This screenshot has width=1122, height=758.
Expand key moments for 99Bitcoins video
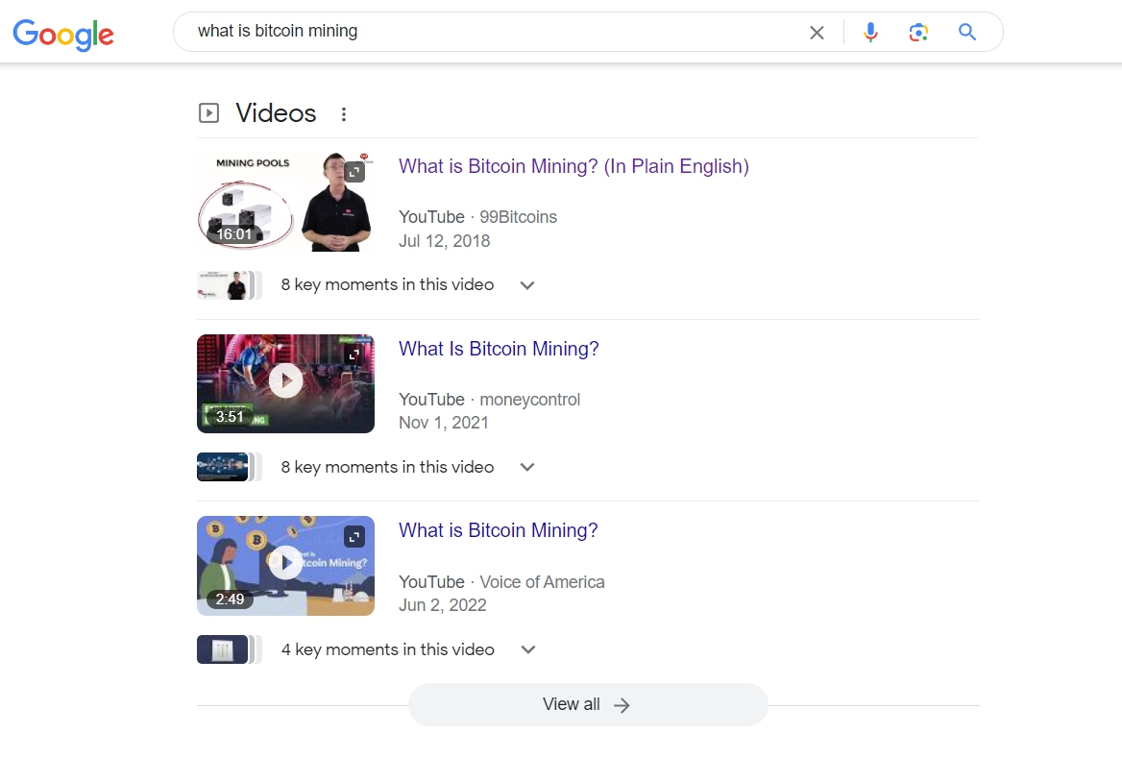point(527,285)
